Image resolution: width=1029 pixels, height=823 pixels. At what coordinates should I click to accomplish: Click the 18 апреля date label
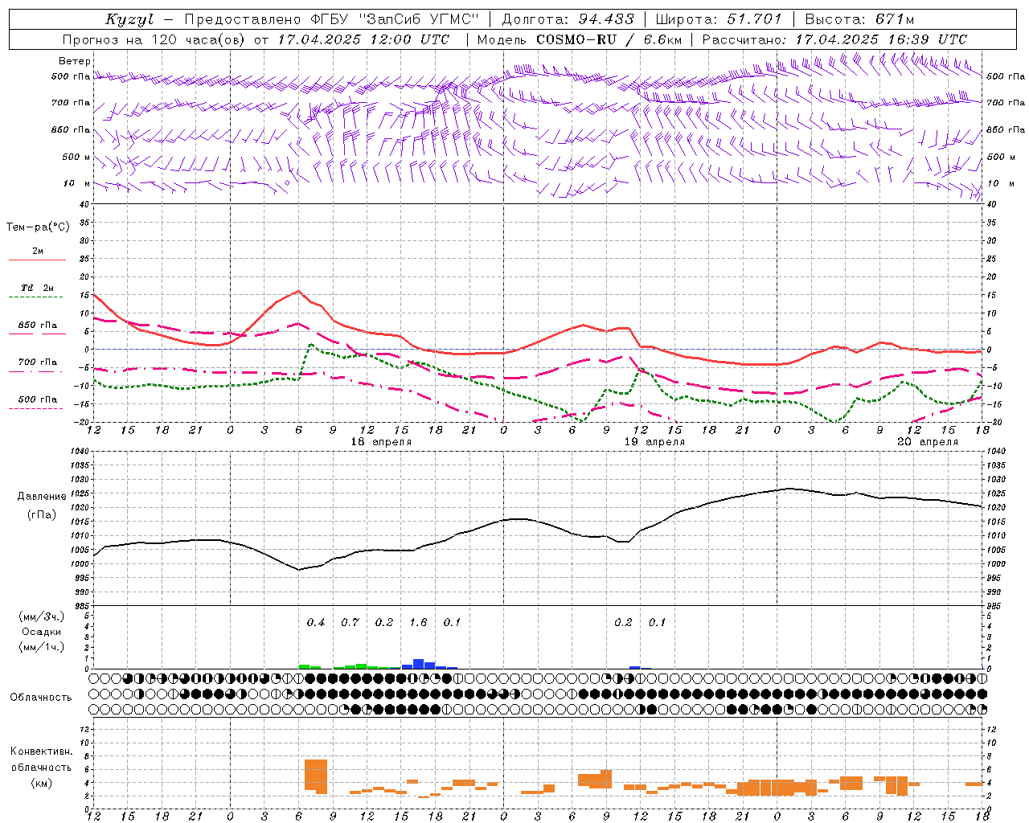click(x=381, y=442)
